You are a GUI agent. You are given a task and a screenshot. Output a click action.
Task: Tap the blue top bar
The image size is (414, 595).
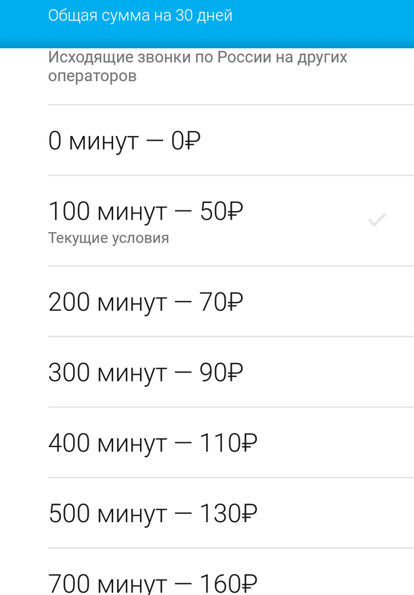(x=207, y=24)
